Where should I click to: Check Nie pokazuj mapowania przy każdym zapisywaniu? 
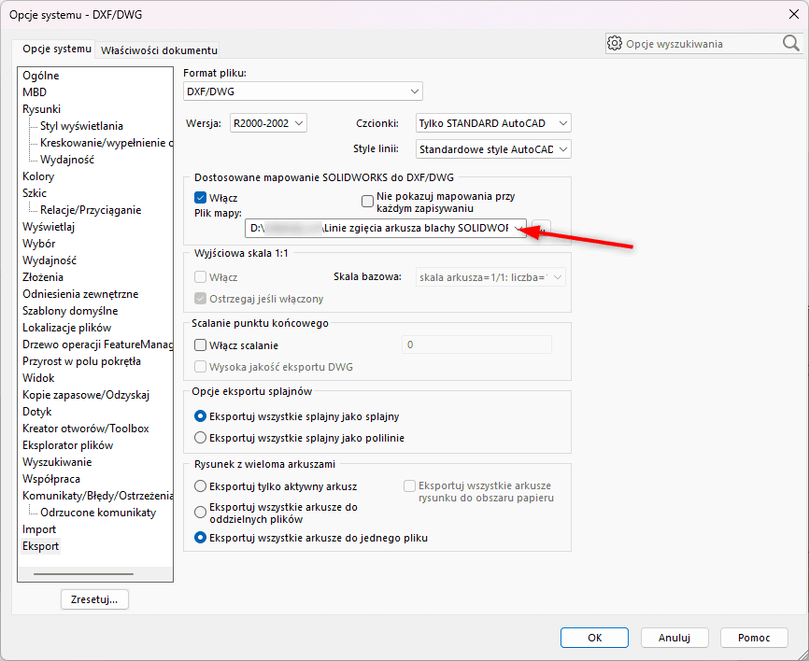pos(367,200)
